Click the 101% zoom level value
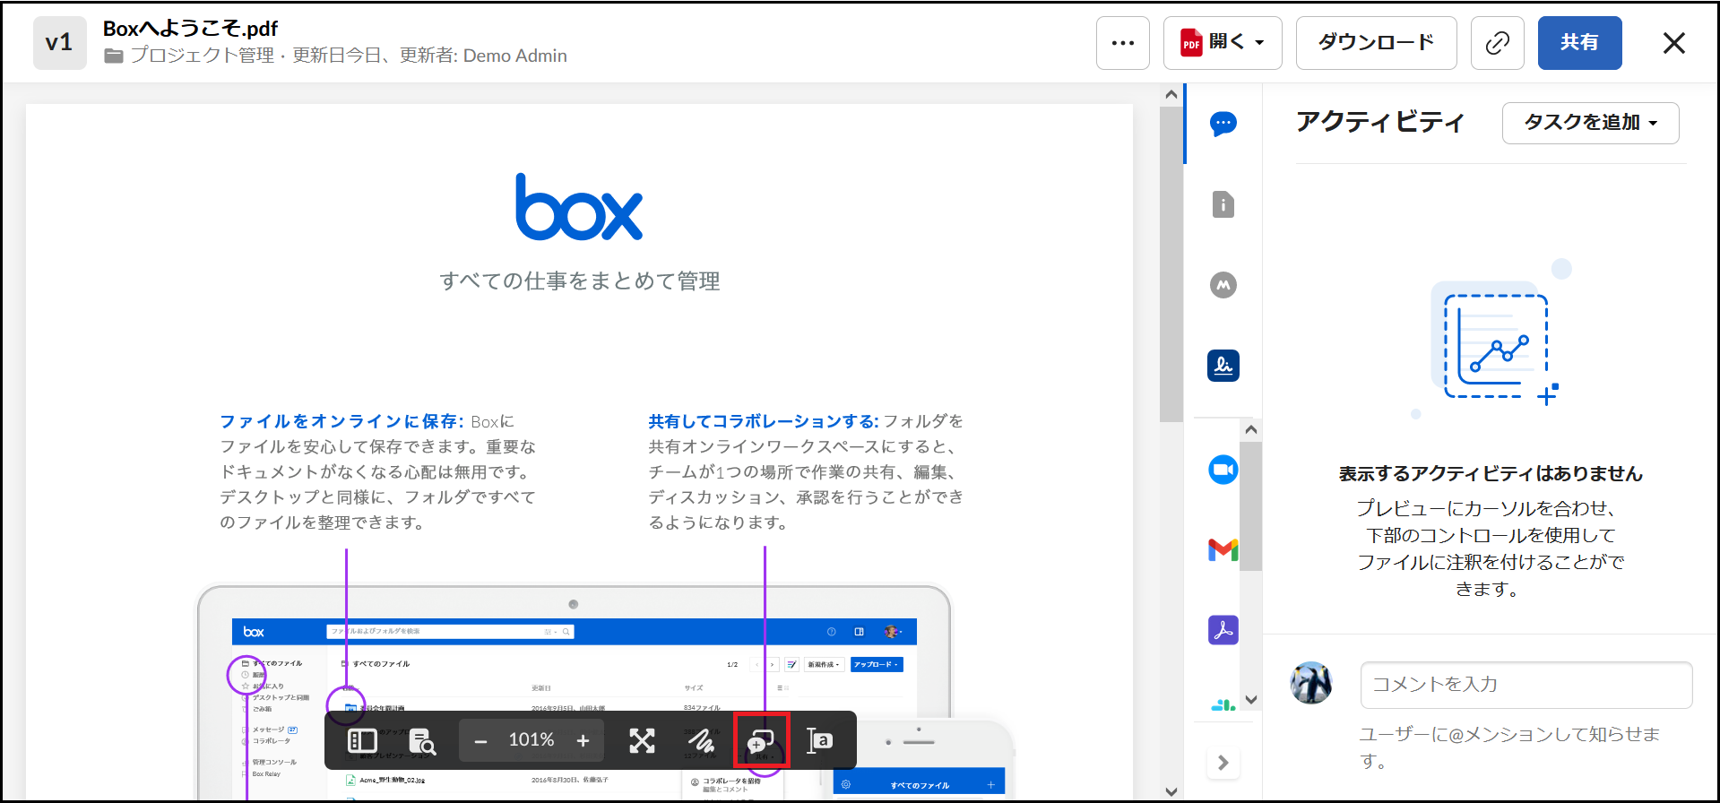1720x803 pixels. [532, 740]
